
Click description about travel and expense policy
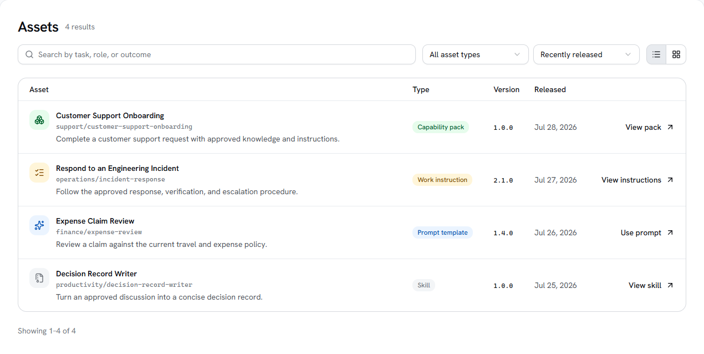[161, 244]
